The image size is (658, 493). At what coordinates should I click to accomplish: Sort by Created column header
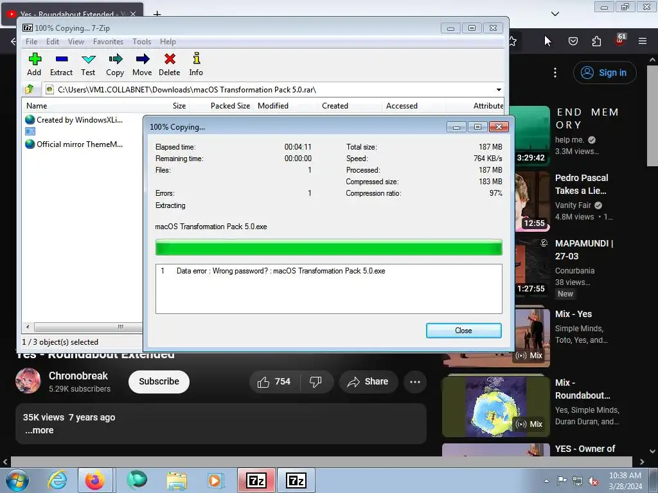[350, 106]
